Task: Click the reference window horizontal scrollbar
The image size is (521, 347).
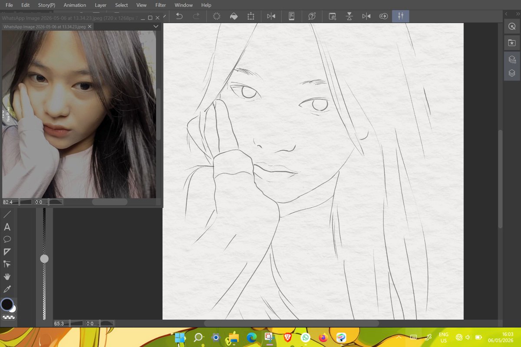Action: point(109,202)
